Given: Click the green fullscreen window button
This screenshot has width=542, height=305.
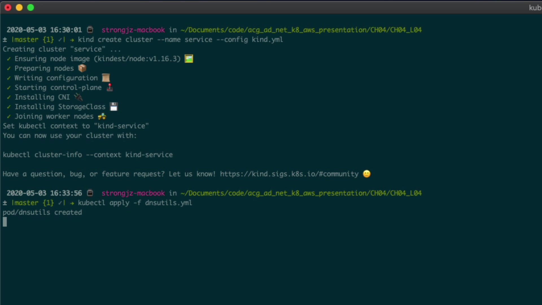Looking at the screenshot, I should point(30,8).
